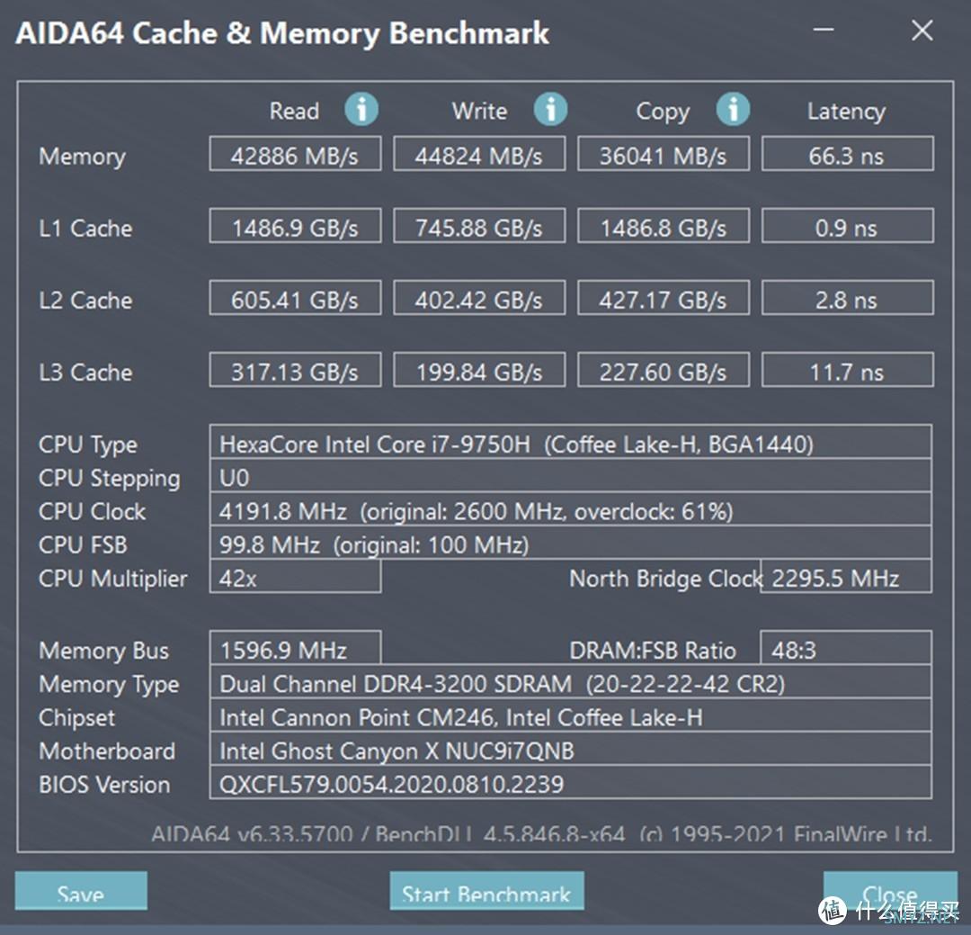Click the Save button
Screen dimensions: 971x935
click(x=81, y=890)
